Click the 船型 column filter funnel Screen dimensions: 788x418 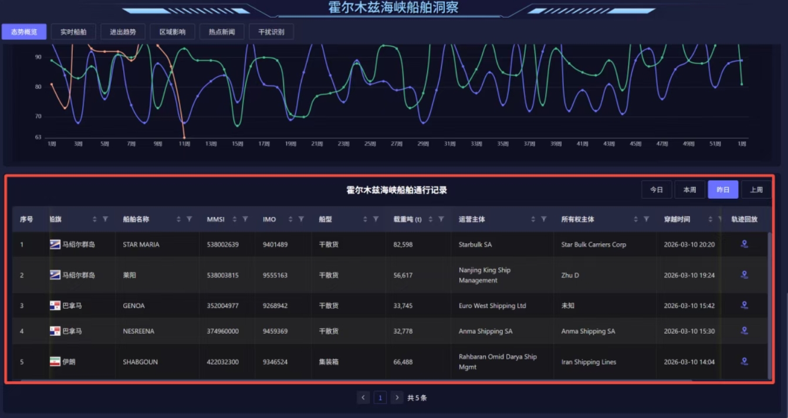click(x=376, y=219)
